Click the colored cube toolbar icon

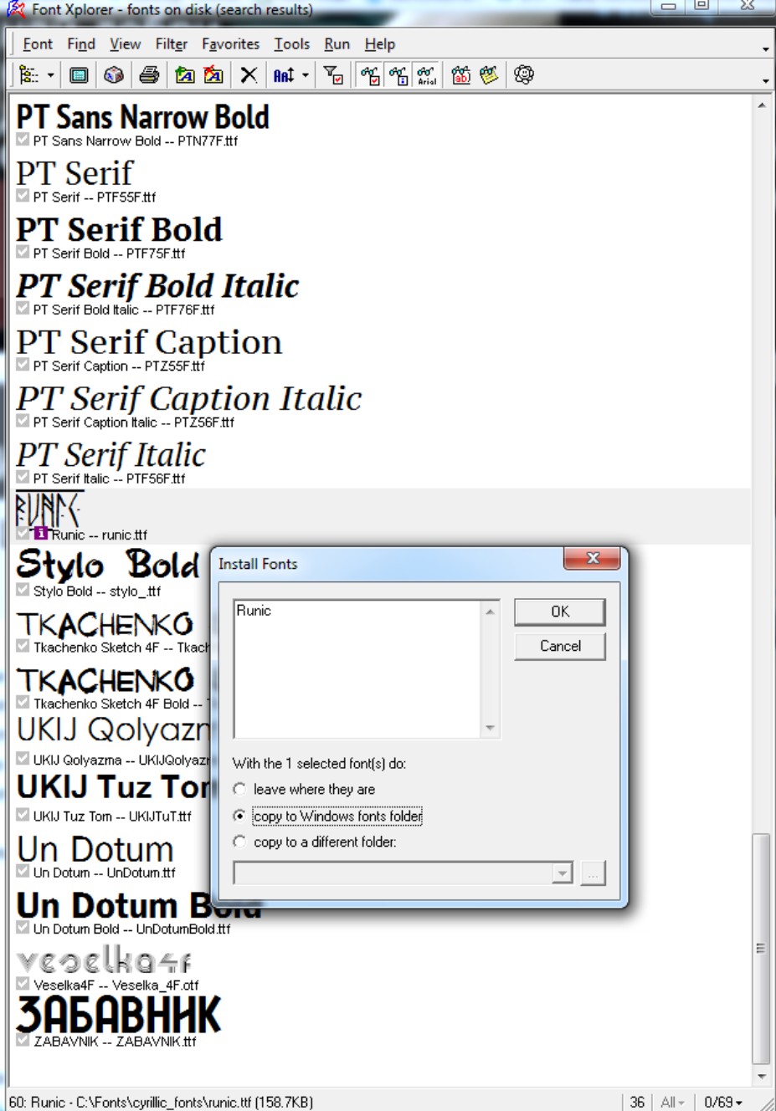[114, 75]
